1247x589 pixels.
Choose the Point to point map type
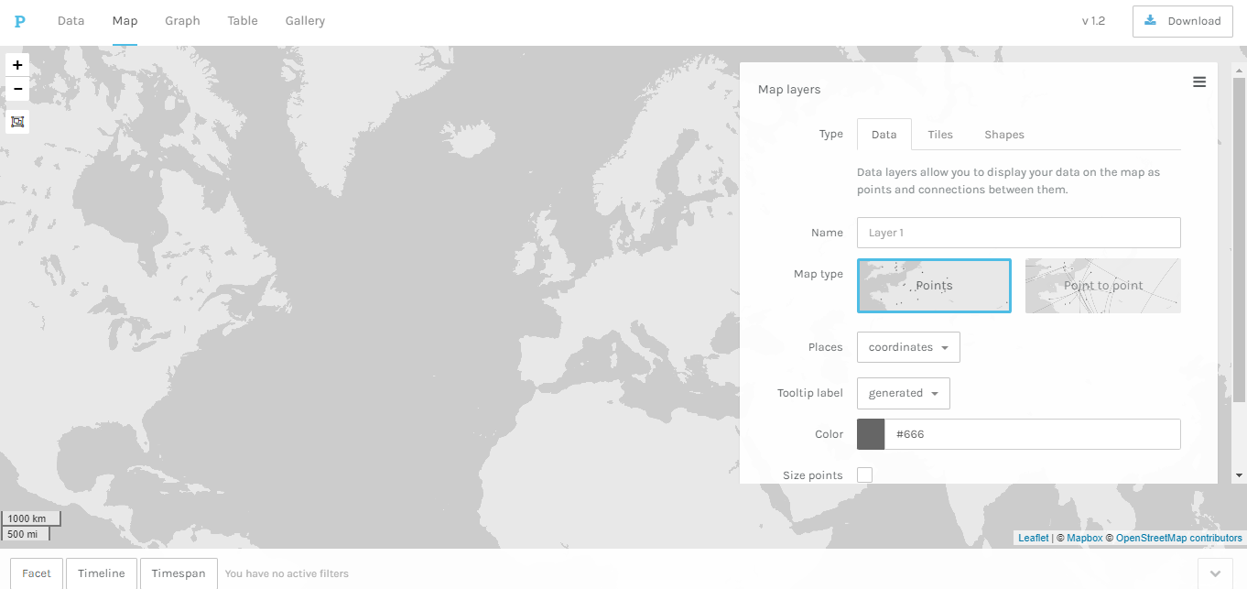coord(1103,286)
